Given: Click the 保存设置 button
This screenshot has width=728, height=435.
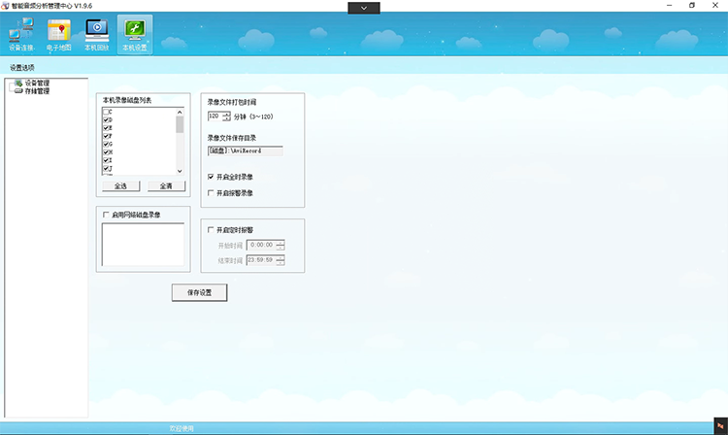Looking at the screenshot, I should pyautogui.click(x=199, y=292).
